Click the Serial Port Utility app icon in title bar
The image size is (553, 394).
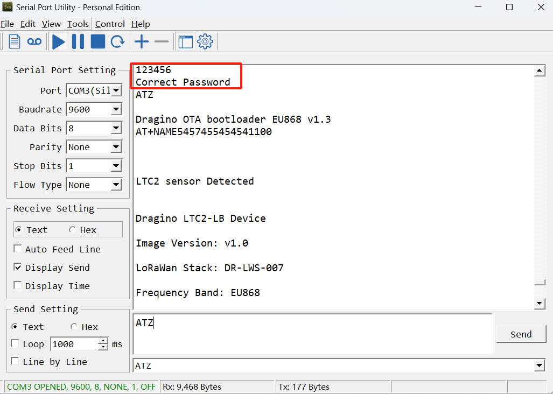point(8,6)
